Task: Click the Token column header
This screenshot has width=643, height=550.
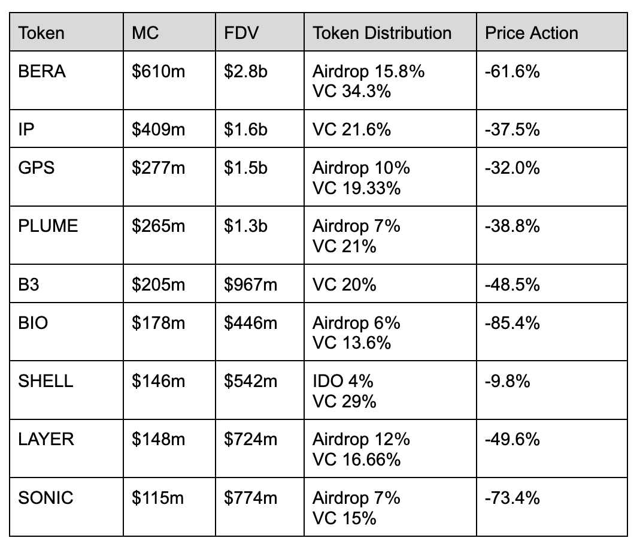Action: coord(41,33)
